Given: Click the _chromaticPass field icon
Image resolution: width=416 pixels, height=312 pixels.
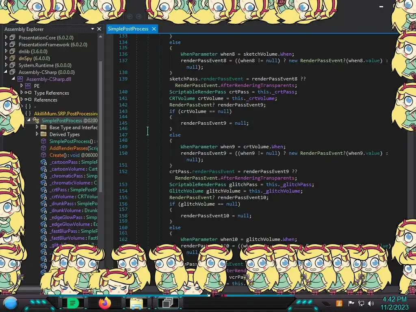Looking at the screenshot, I should (43, 175).
